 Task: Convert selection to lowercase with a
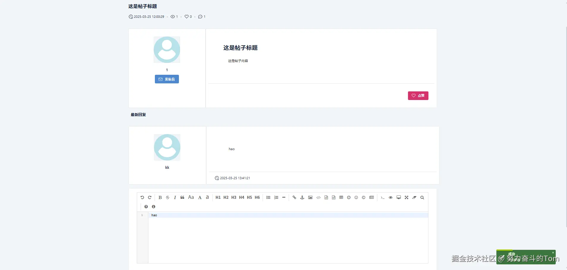click(207, 197)
